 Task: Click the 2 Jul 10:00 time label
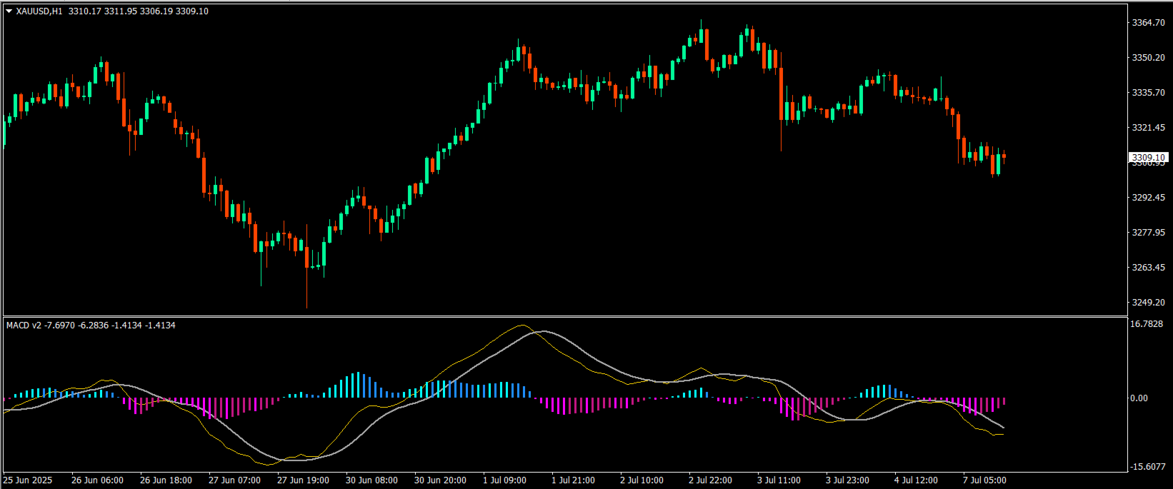click(x=642, y=480)
